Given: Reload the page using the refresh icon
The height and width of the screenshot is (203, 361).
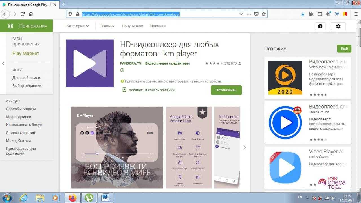Looking at the screenshot, I should coord(23,14).
